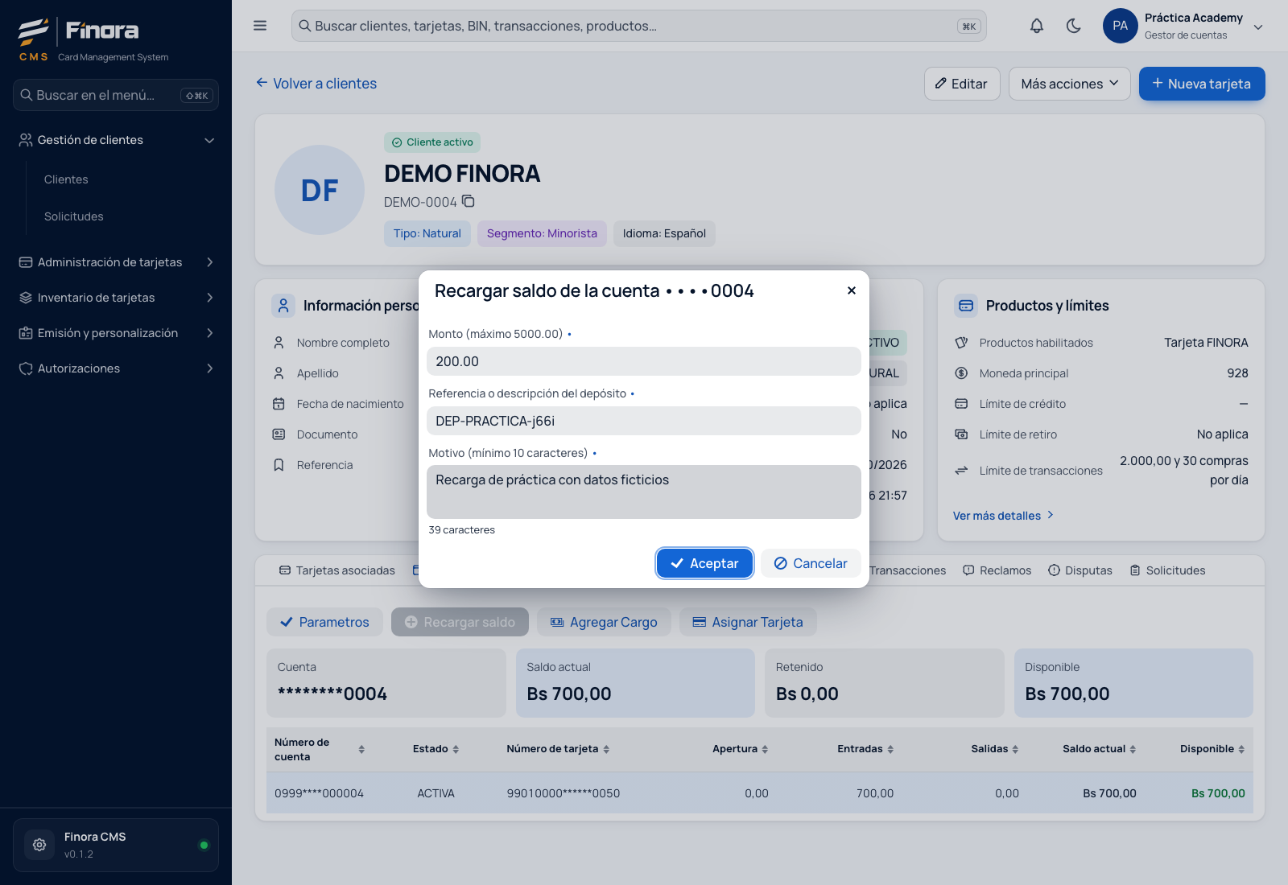Click the Cancelar button
Screen dimensions: 1288x885
point(811,563)
